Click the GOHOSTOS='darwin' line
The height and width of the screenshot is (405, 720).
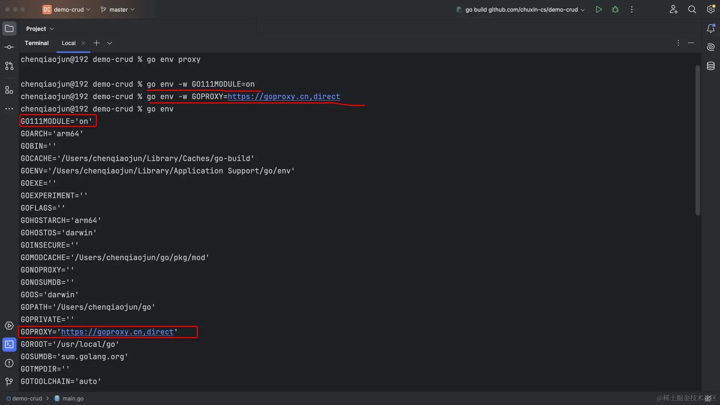(x=59, y=233)
